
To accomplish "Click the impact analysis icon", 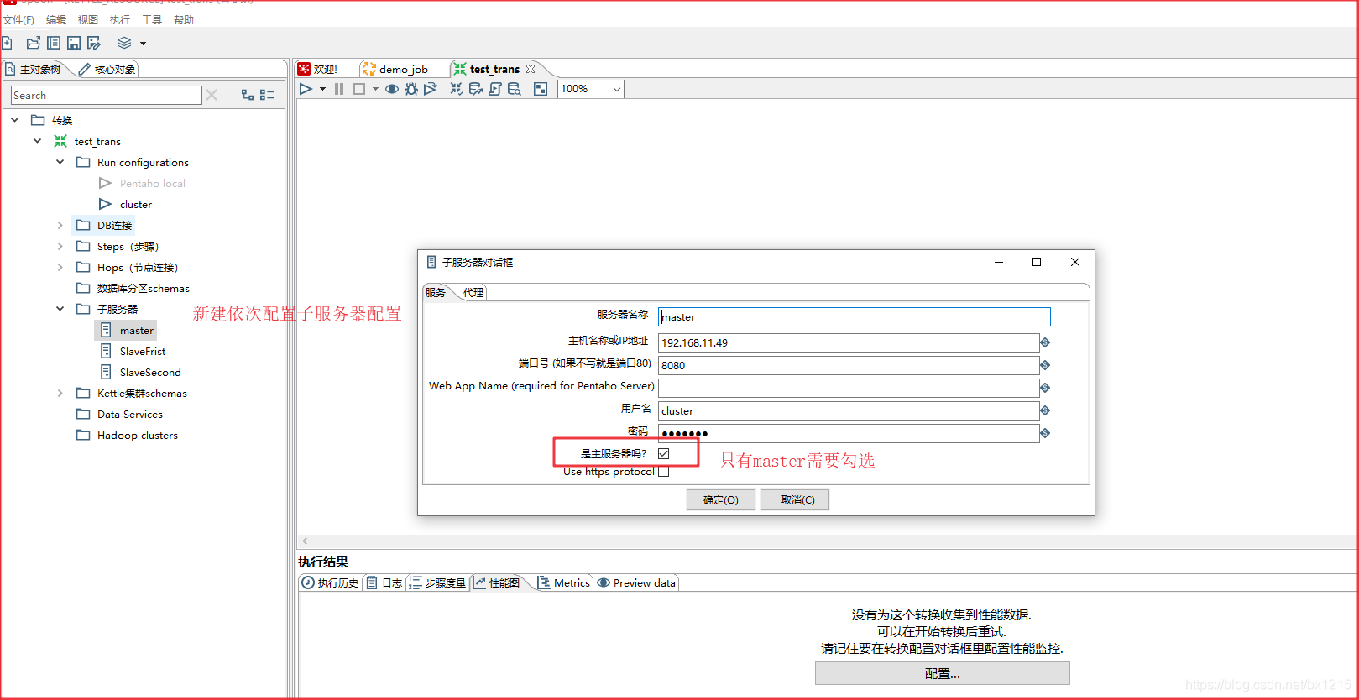I will 476,89.
